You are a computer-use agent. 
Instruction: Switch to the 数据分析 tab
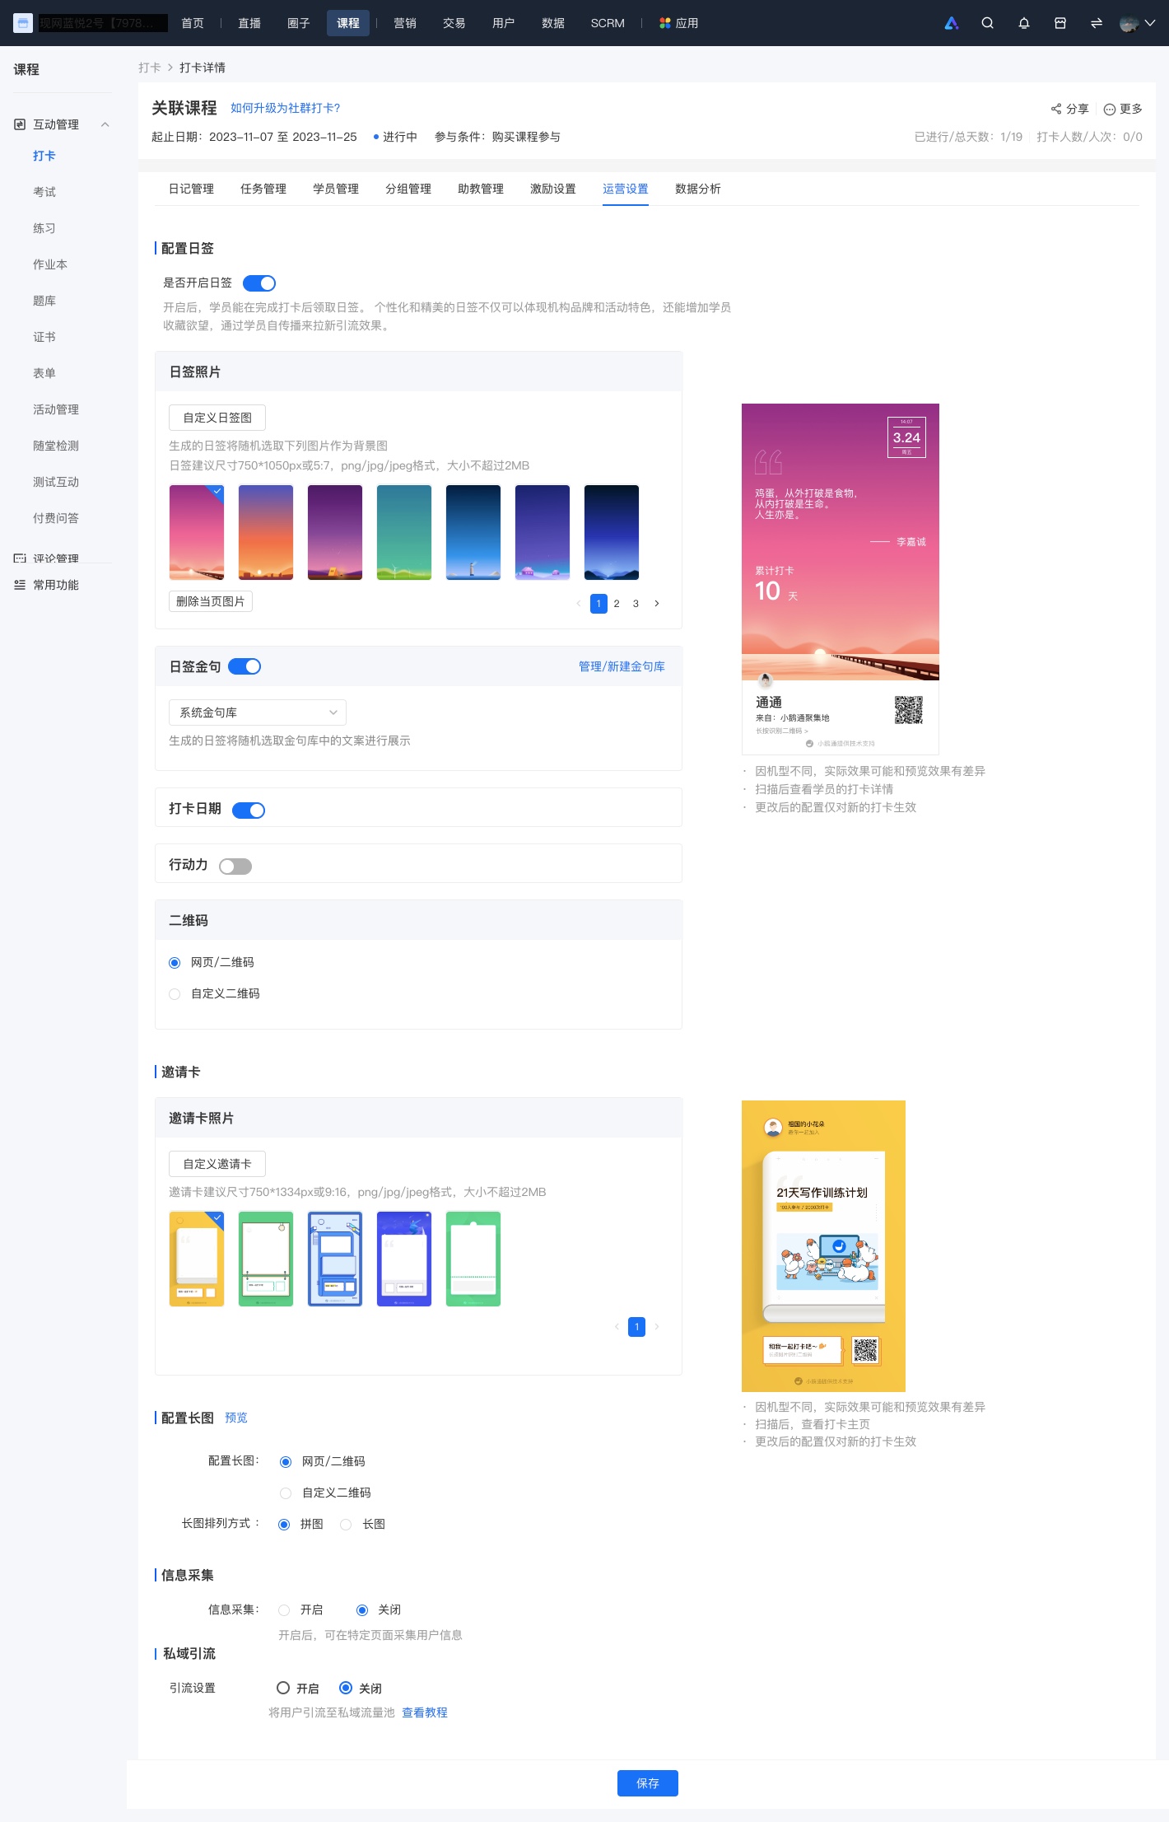coord(697,189)
